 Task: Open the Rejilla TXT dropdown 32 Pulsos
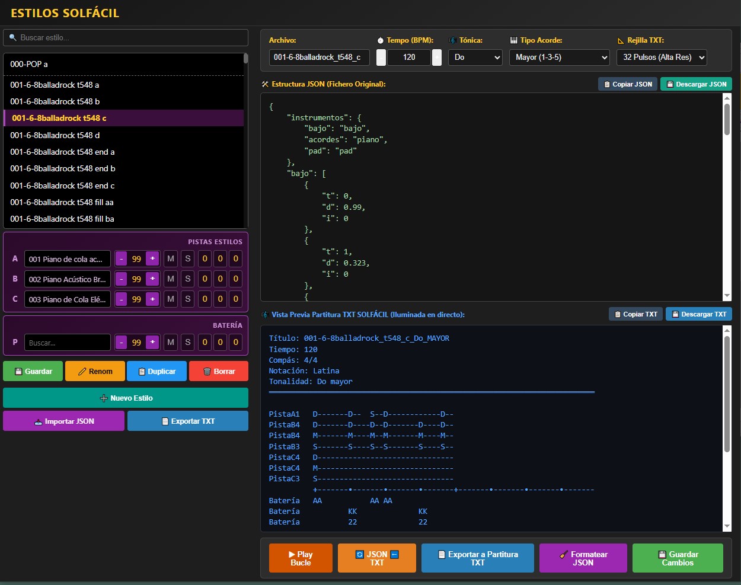pyautogui.click(x=662, y=57)
